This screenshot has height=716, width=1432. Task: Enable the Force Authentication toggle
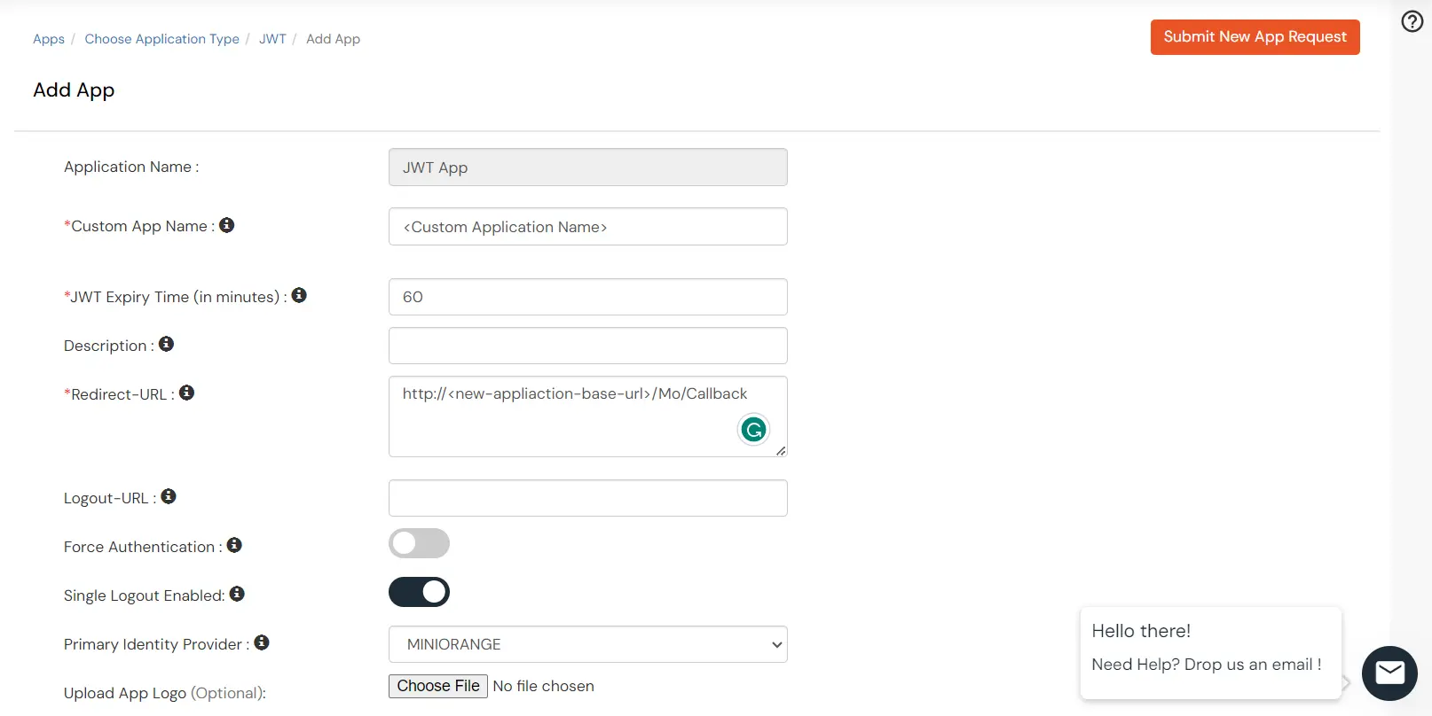pos(419,543)
